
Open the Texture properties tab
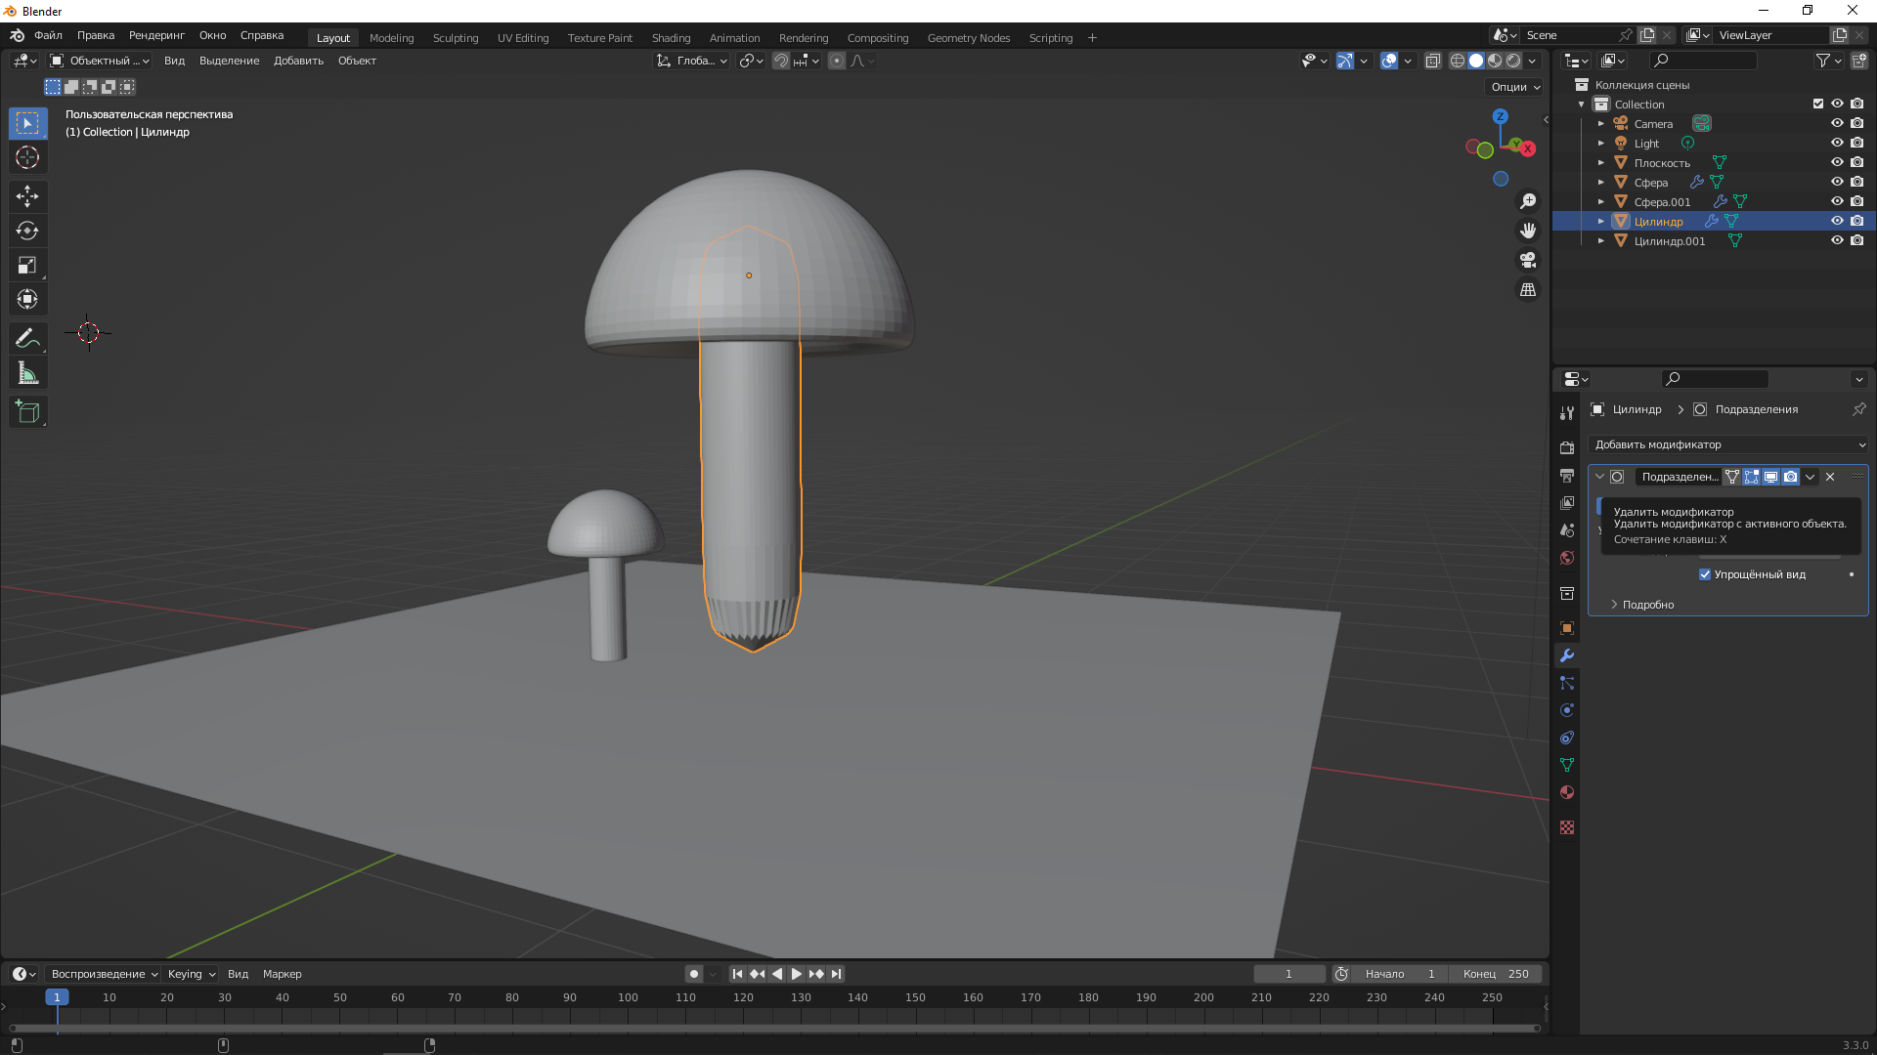1567,827
